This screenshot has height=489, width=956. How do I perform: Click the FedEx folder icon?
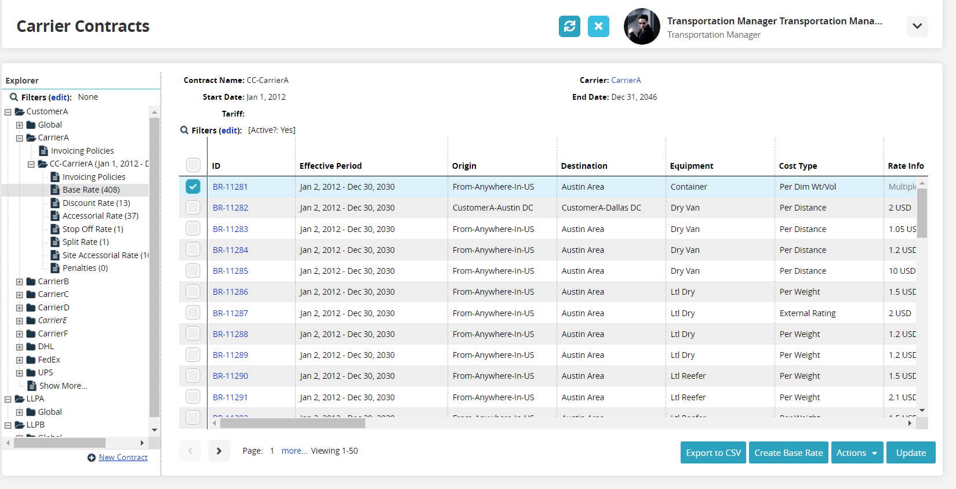(31, 360)
